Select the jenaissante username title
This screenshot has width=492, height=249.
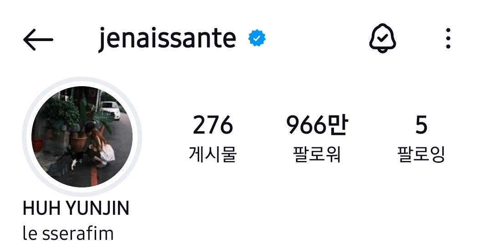(x=167, y=39)
